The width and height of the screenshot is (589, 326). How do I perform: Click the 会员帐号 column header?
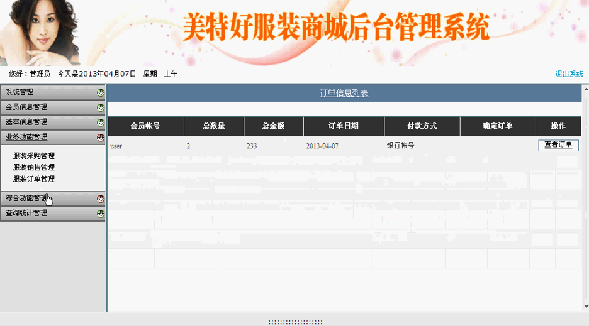coord(146,126)
